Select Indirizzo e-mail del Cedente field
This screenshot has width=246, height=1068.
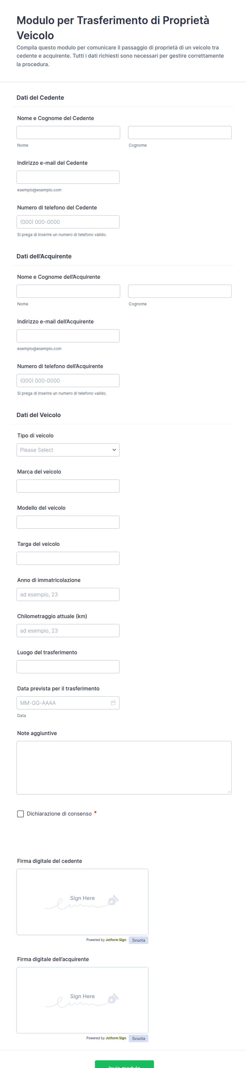[x=68, y=178]
